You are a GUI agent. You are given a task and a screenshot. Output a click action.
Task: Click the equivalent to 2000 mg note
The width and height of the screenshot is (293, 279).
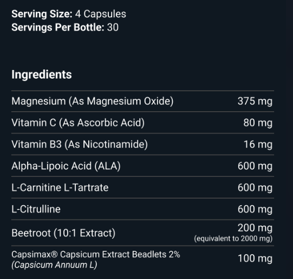233,238
